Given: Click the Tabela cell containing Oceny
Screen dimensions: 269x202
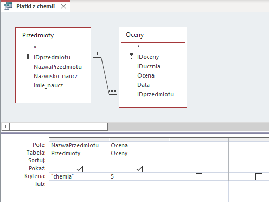Looking at the screenshot, I should click(139, 153).
